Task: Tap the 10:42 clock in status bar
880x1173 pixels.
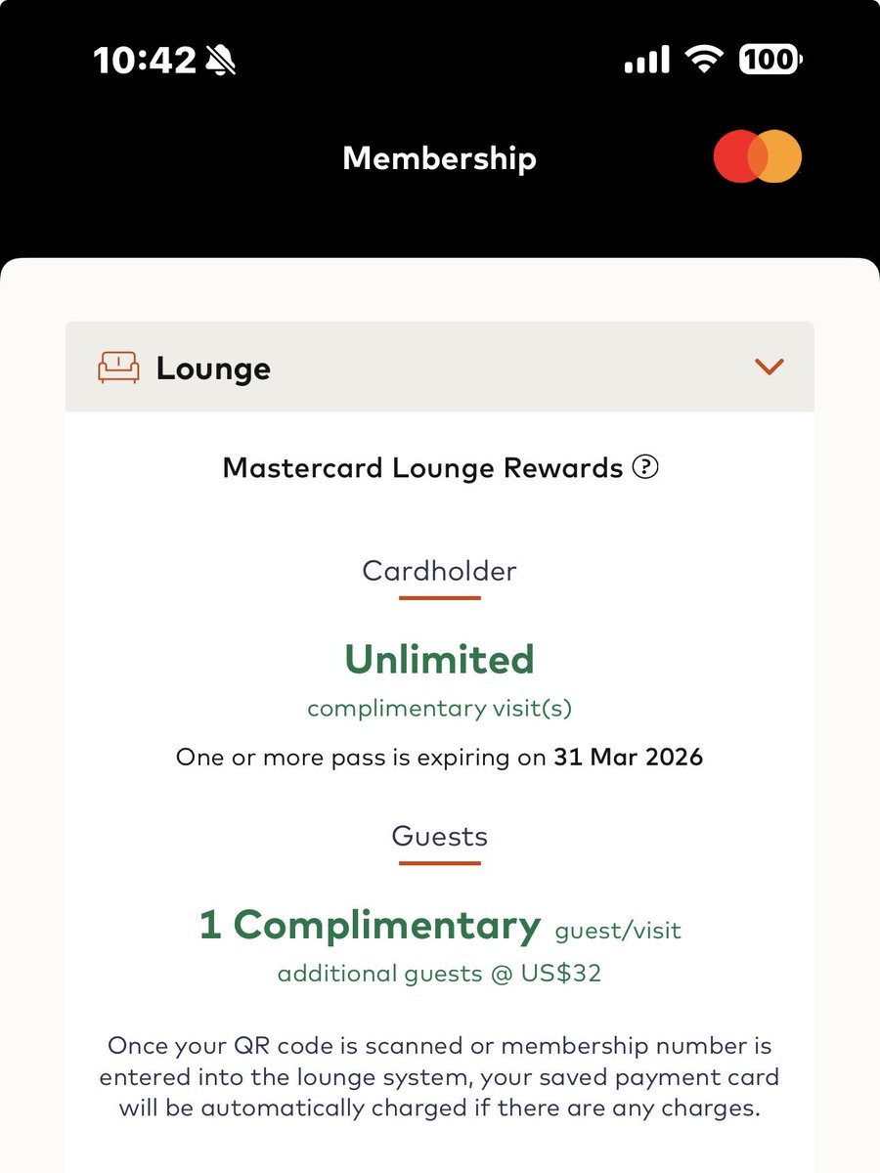Action: click(x=145, y=61)
